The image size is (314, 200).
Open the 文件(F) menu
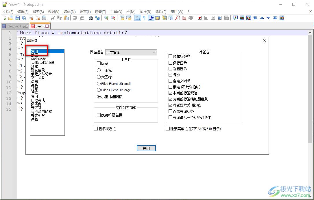coord(8,12)
